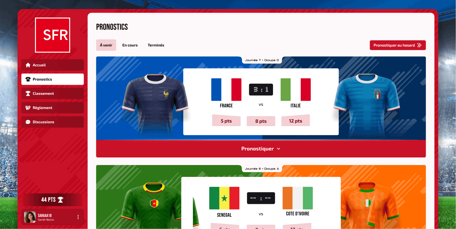Click the home icon beside Accueil

click(28, 65)
